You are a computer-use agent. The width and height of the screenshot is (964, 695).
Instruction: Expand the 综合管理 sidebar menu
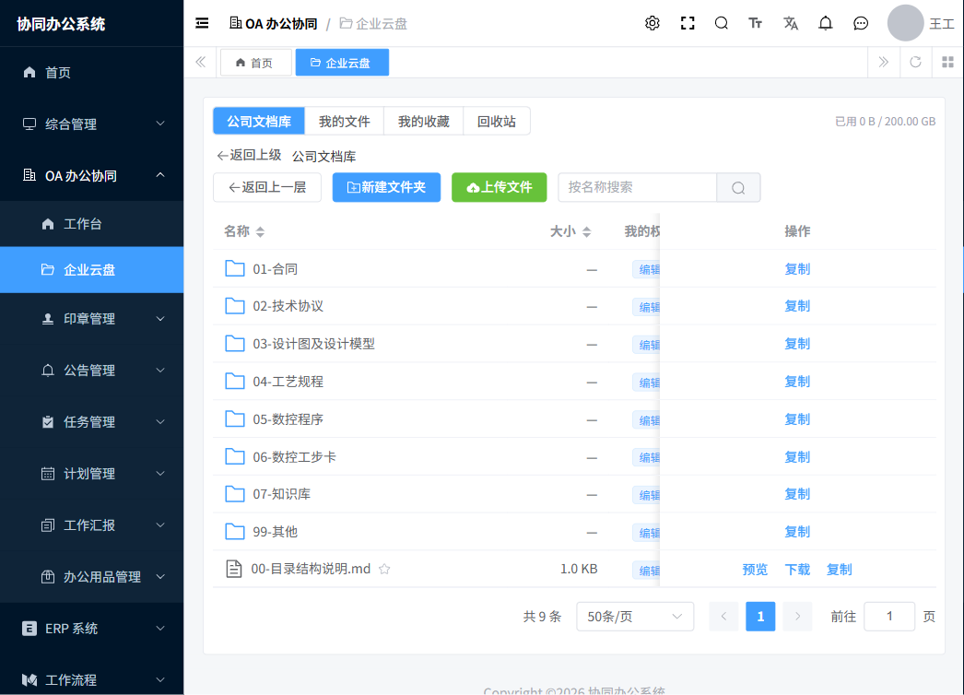click(91, 124)
